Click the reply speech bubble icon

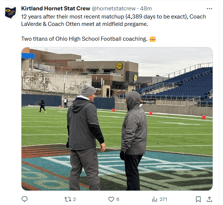pyautogui.click(x=24, y=199)
